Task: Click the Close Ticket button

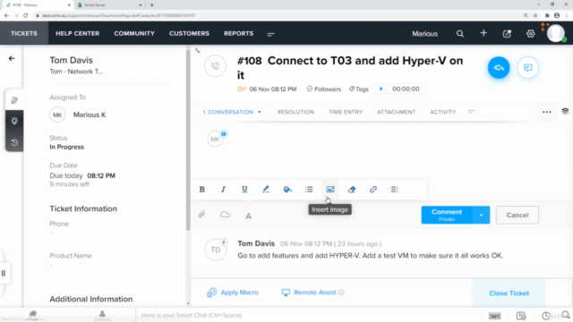Action: pos(509,293)
